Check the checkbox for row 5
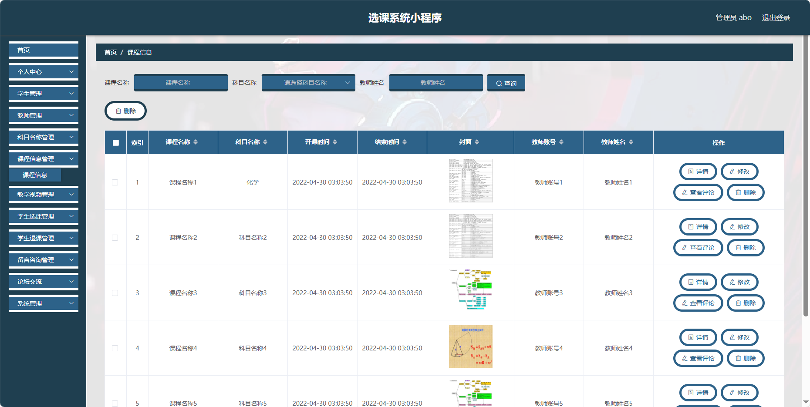 [x=115, y=404]
